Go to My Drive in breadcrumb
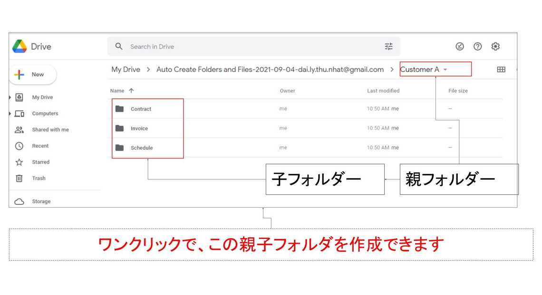The image size is (542, 295). click(x=126, y=70)
